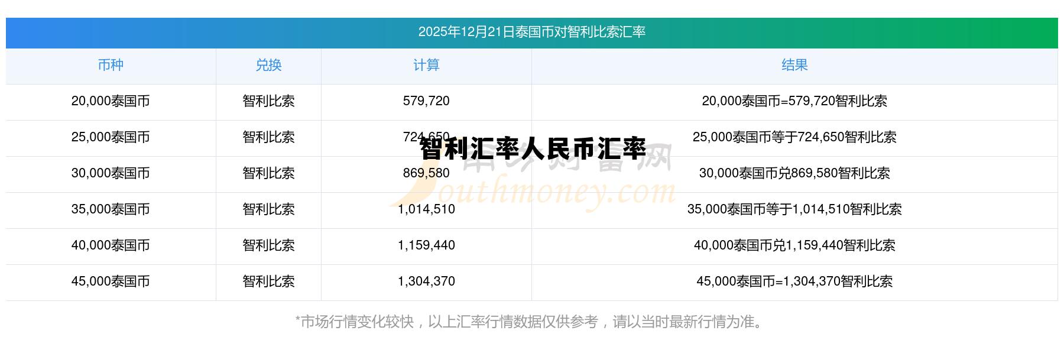
Task: Click 智利比索 in the 45,000泰国币 row
Action: tap(268, 281)
